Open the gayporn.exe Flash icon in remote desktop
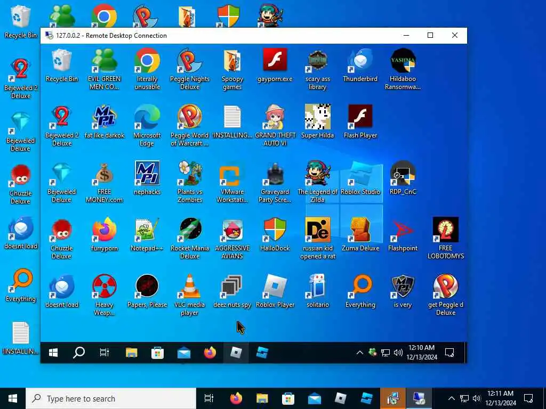546x409 pixels. click(x=275, y=61)
